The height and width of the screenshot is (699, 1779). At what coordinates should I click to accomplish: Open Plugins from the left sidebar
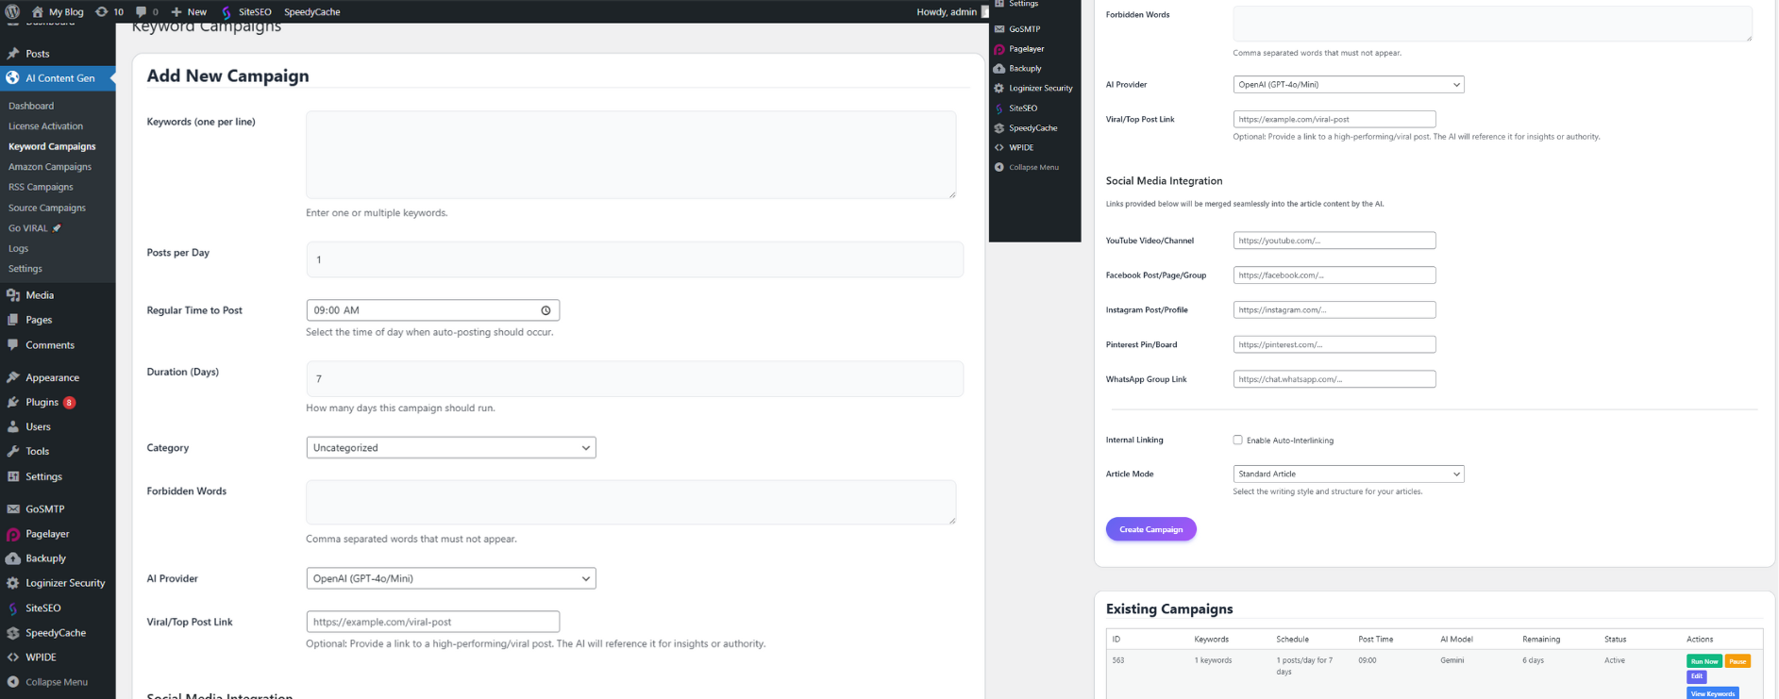coord(42,402)
